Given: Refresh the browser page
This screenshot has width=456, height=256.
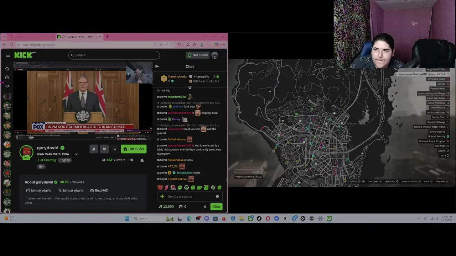Looking at the screenshot, I should [11, 45].
